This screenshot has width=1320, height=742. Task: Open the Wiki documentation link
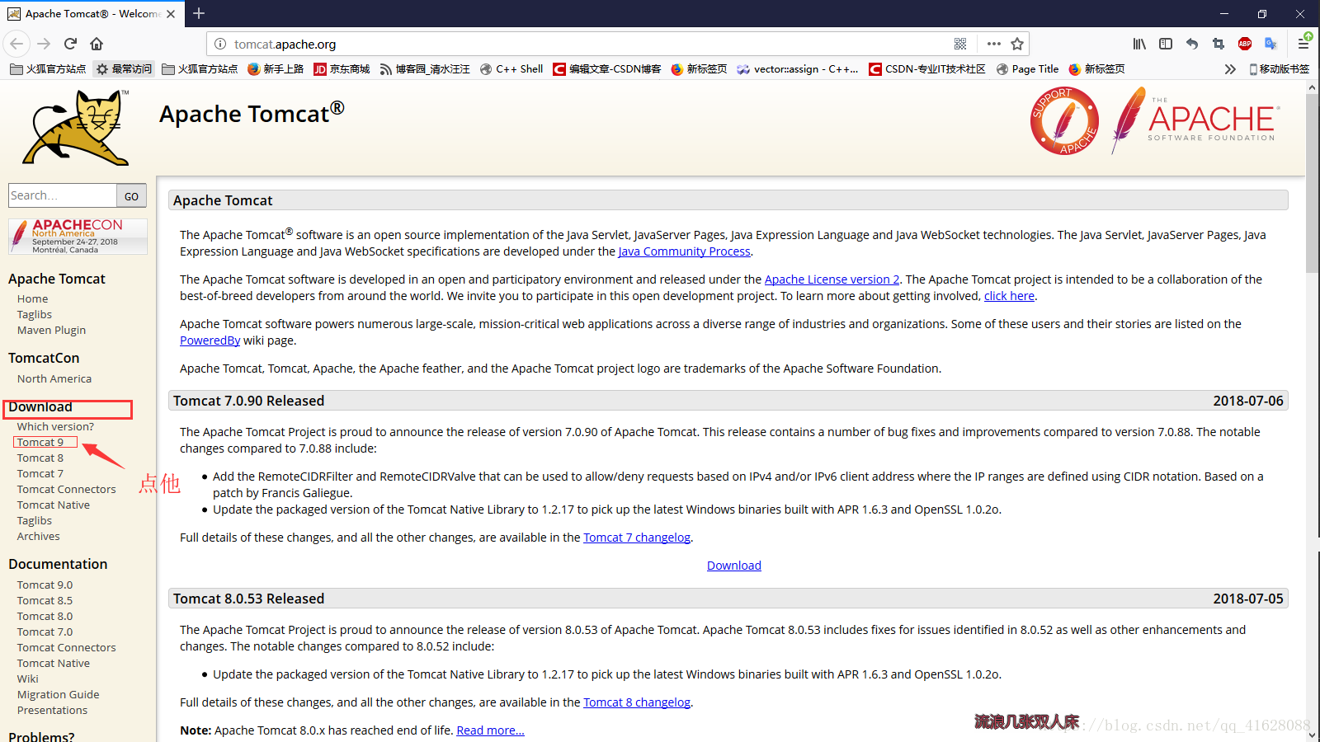(28, 679)
